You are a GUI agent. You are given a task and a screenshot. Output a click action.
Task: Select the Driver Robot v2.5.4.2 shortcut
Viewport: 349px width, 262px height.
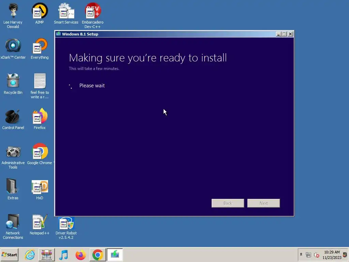point(66,228)
